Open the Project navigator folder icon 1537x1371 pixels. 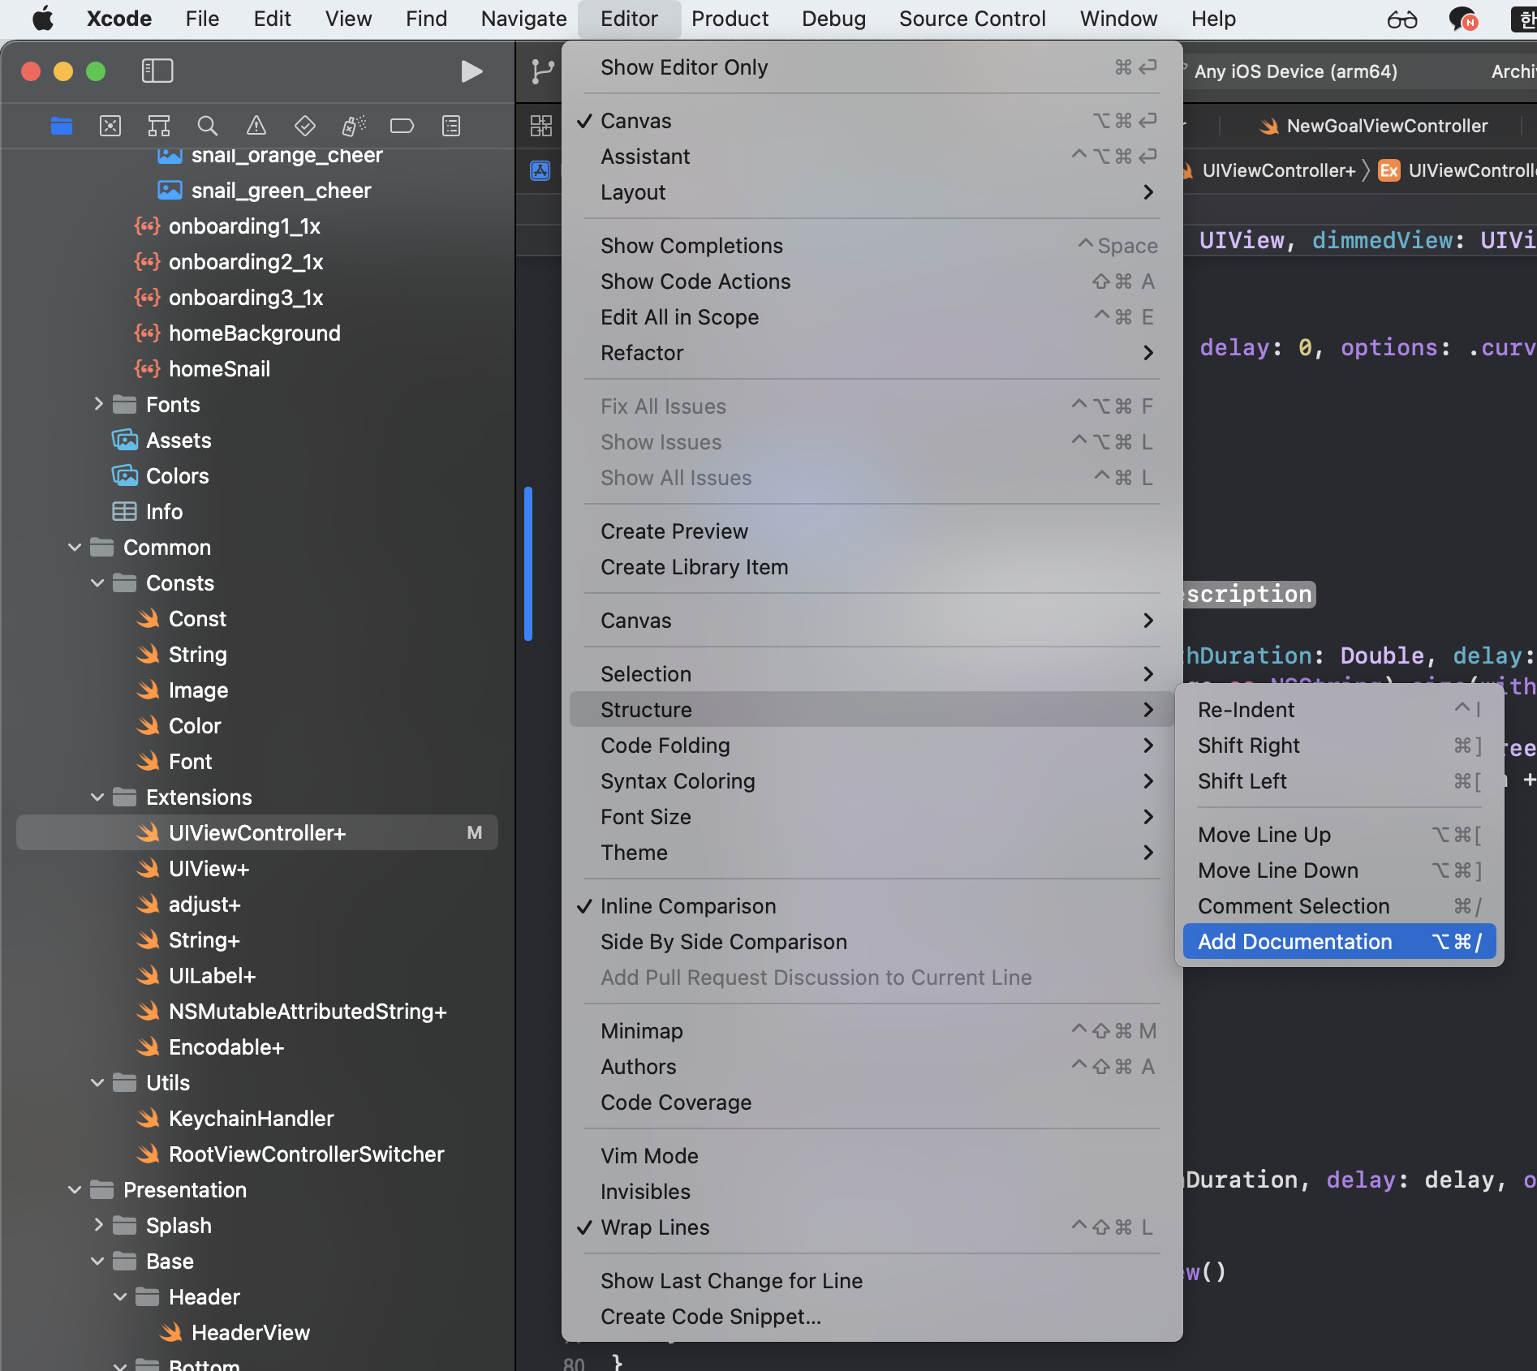click(x=62, y=126)
